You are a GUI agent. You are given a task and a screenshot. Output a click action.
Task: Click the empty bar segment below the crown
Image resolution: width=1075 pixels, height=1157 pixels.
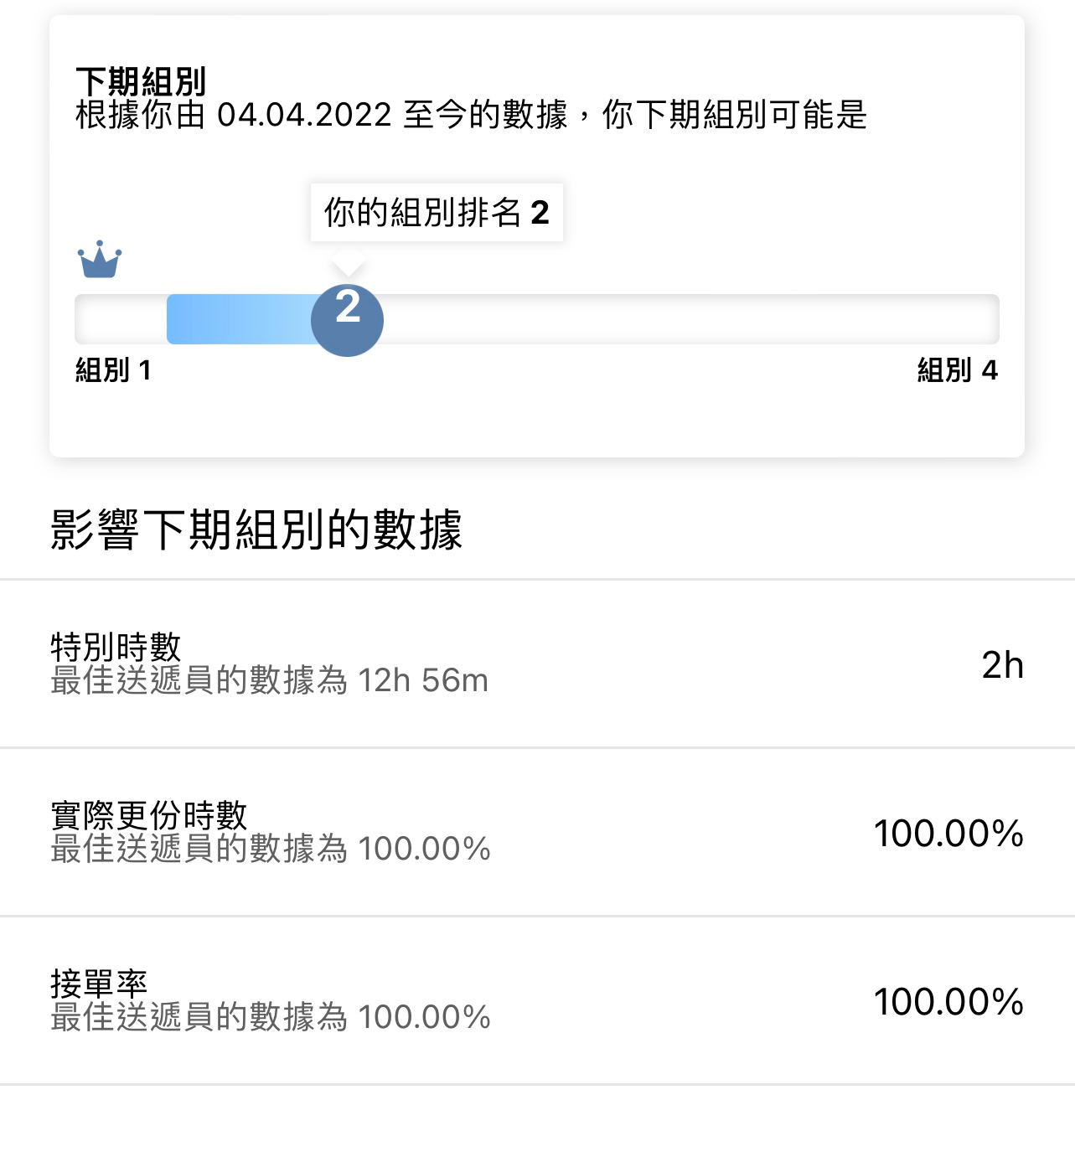tap(121, 319)
